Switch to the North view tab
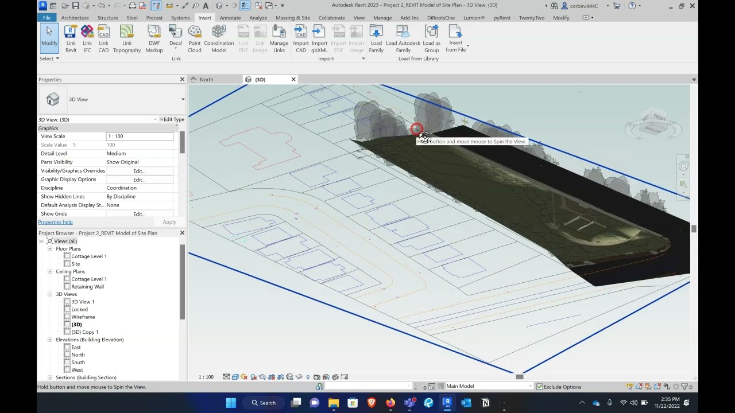Screen dimensions: 735x413 206,80
